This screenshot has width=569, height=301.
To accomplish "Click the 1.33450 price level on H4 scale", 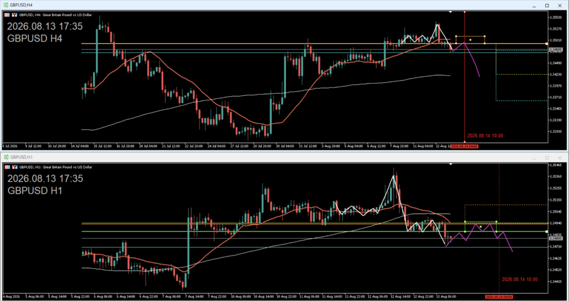I will point(556,108).
